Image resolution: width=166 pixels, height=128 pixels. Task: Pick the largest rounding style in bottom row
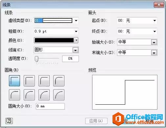(x=59, y=95)
